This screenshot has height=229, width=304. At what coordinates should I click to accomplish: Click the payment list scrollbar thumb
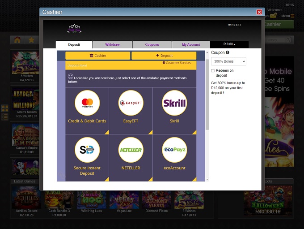point(207,95)
